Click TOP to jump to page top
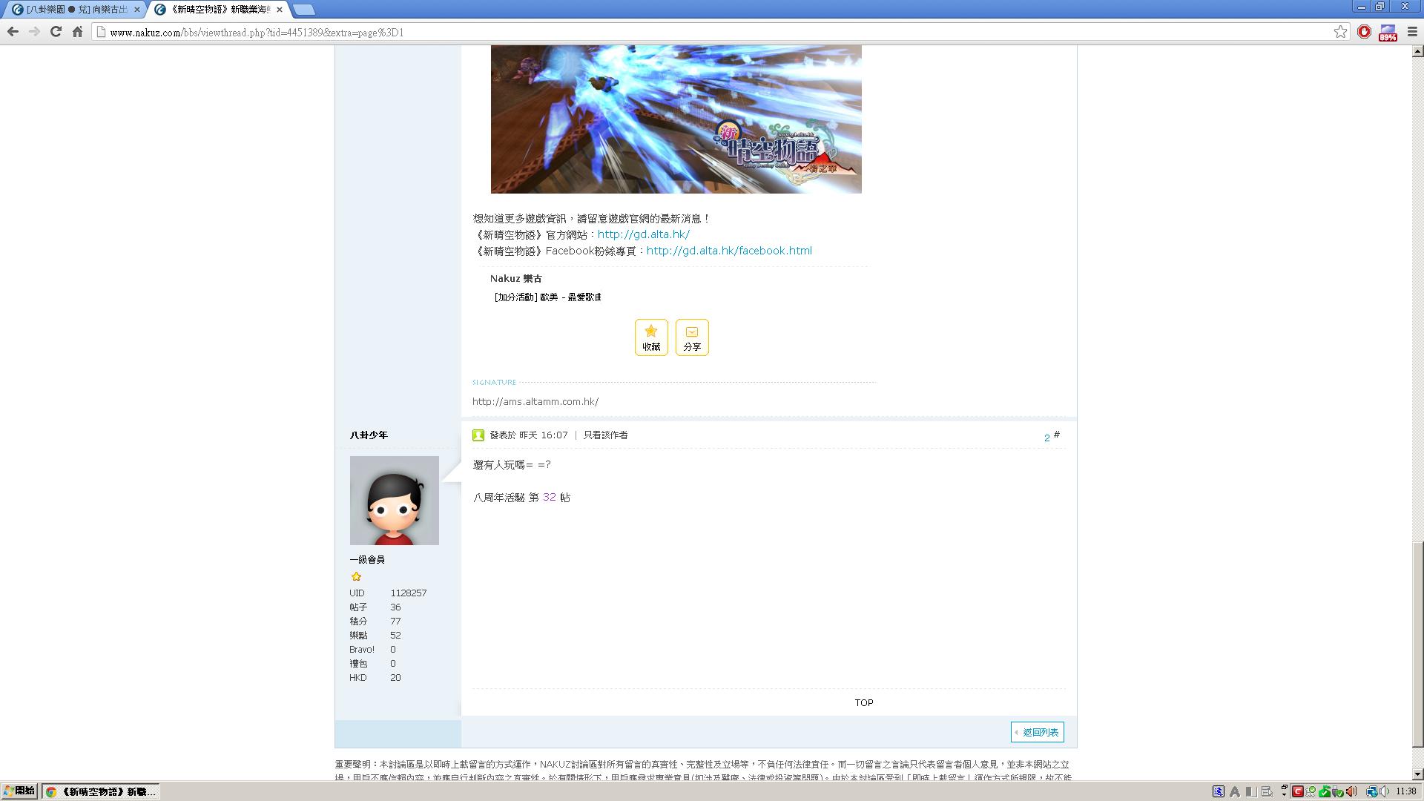 click(863, 702)
